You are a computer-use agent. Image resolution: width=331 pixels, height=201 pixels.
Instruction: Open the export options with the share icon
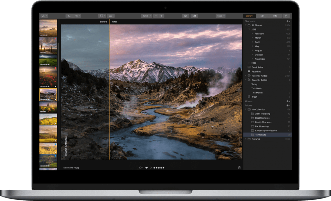tap(286, 16)
